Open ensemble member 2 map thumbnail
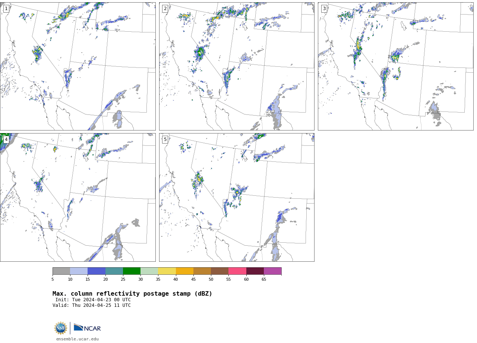Viewport: 477px width, 343px height. [x=237, y=66]
